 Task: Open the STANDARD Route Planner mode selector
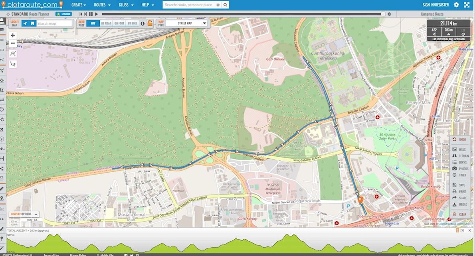coord(28,14)
